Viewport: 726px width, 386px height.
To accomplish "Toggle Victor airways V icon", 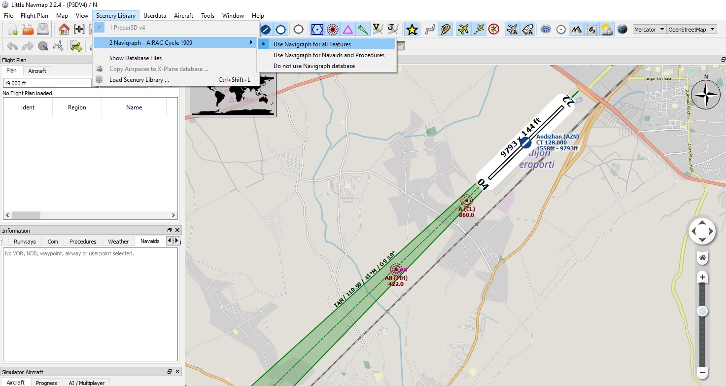I will coord(378,30).
